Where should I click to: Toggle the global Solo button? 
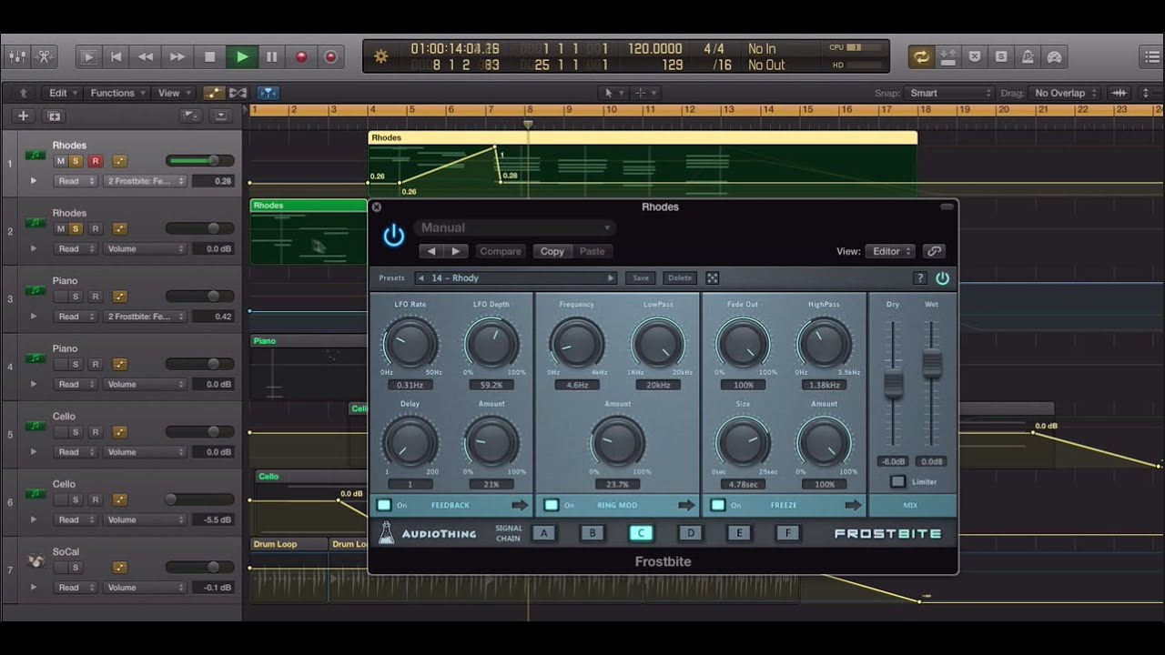pyautogui.click(x=1001, y=56)
